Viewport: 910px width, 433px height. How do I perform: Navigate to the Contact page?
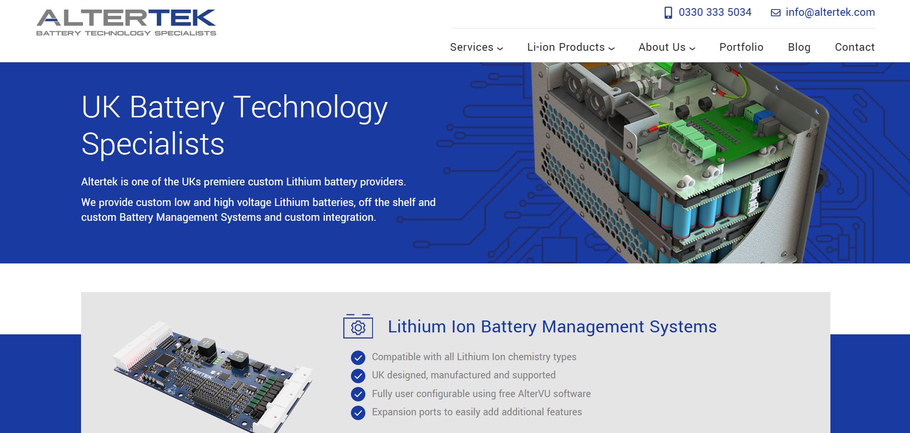(854, 47)
